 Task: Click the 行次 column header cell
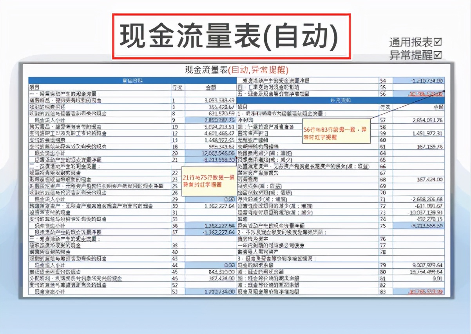coord(178,87)
